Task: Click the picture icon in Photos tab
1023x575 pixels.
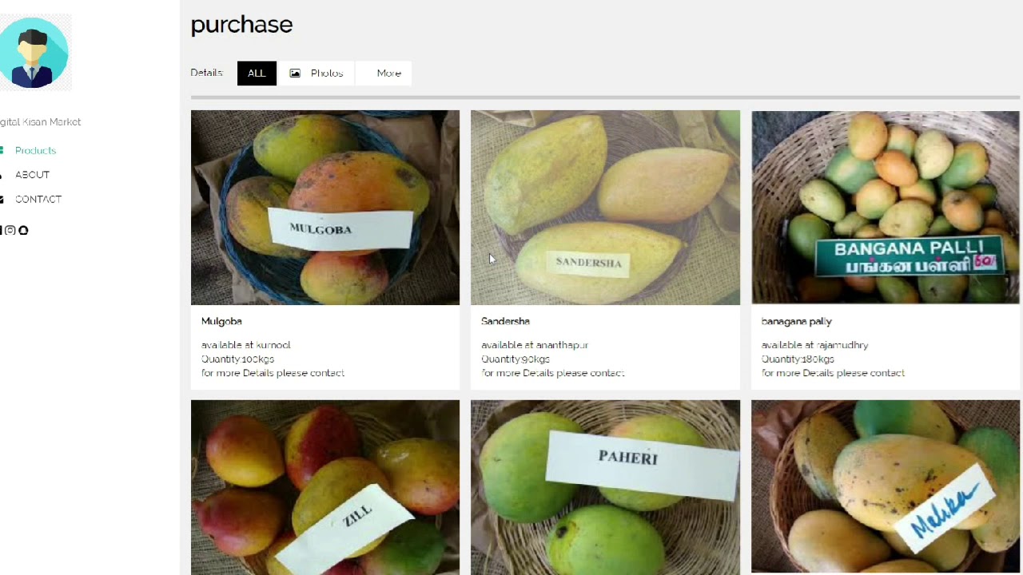Action: pyautogui.click(x=295, y=73)
